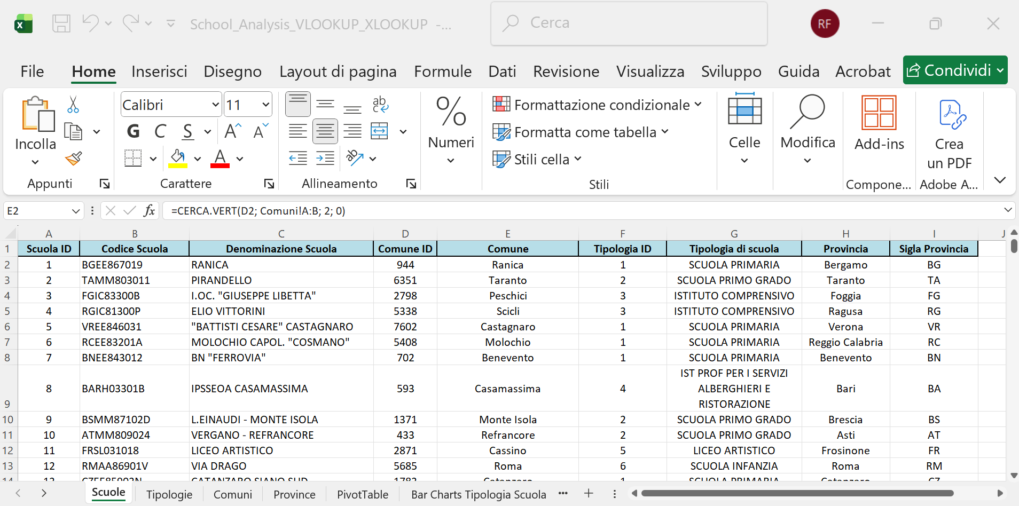Toggle bold formatting with G button
The width and height of the screenshot is (1019, 506).
[133, 131]
